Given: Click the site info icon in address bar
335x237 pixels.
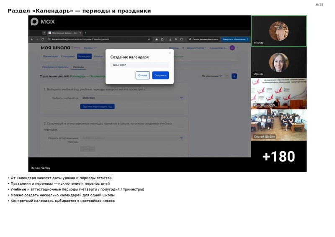Looking at the screenshot, I should click(49, 39).
